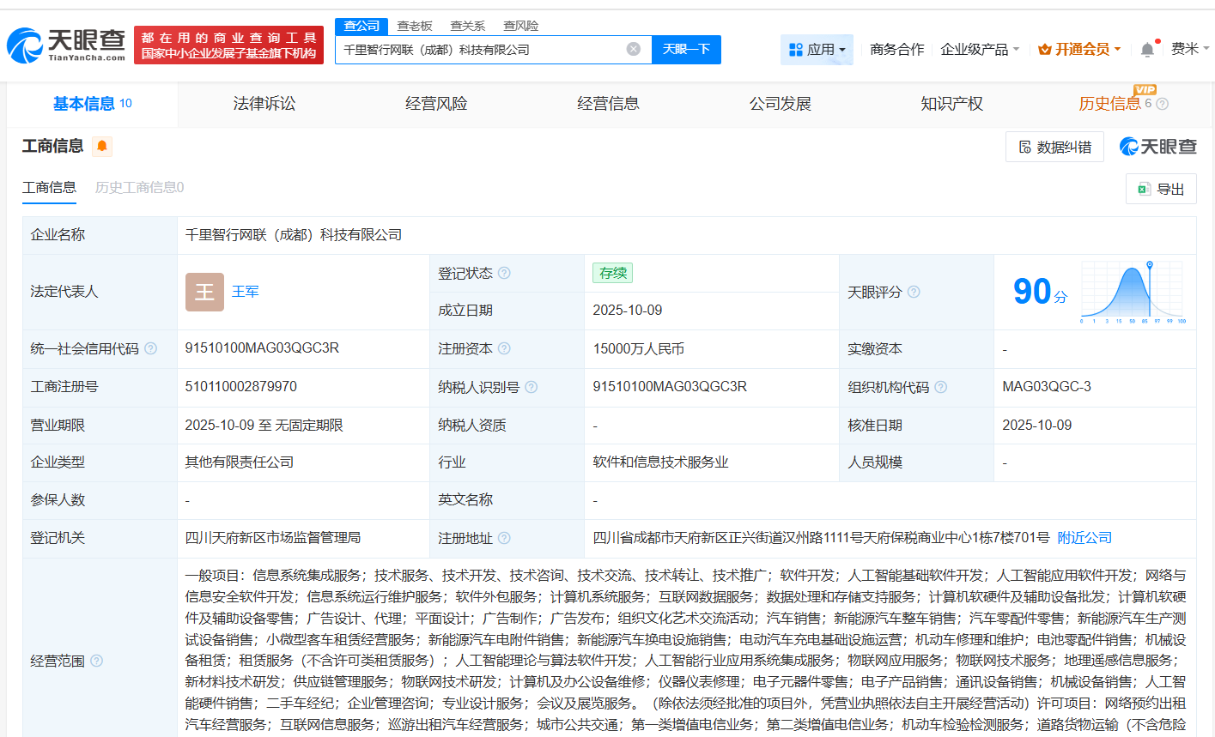Clear the search box with the × icon
This screenshot has height=737, width=1215.
634,49
